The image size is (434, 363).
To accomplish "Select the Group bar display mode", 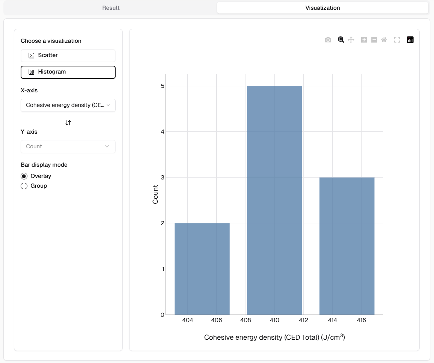I will [24, 186].
